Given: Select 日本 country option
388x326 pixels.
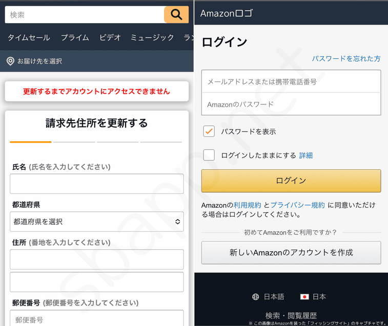Looking at the screenshot, I should tap(319, 297).
